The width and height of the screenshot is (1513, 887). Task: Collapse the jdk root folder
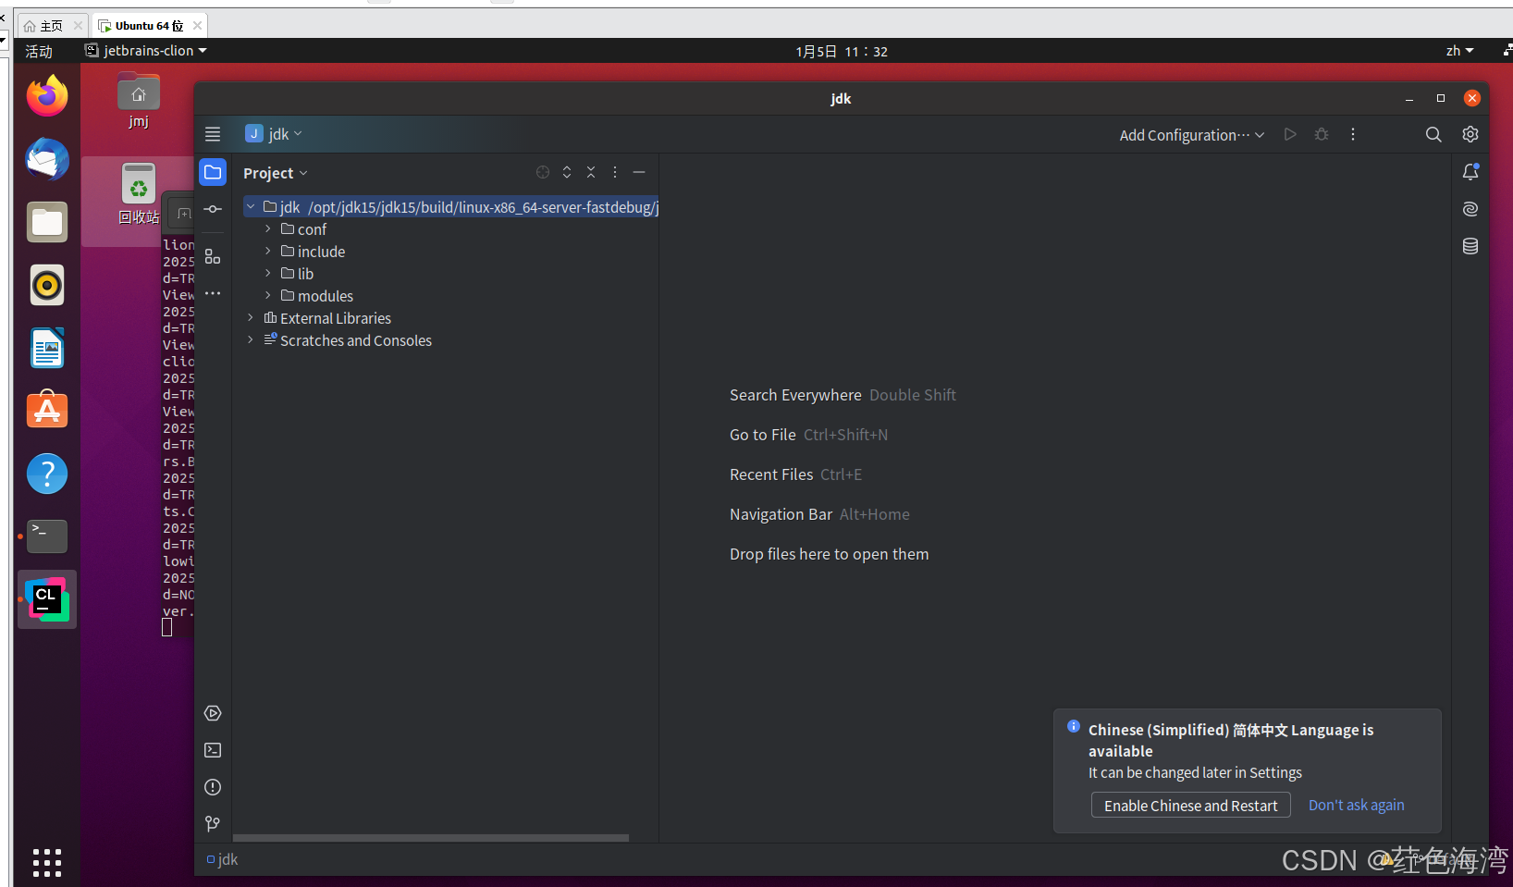(251, 206)
